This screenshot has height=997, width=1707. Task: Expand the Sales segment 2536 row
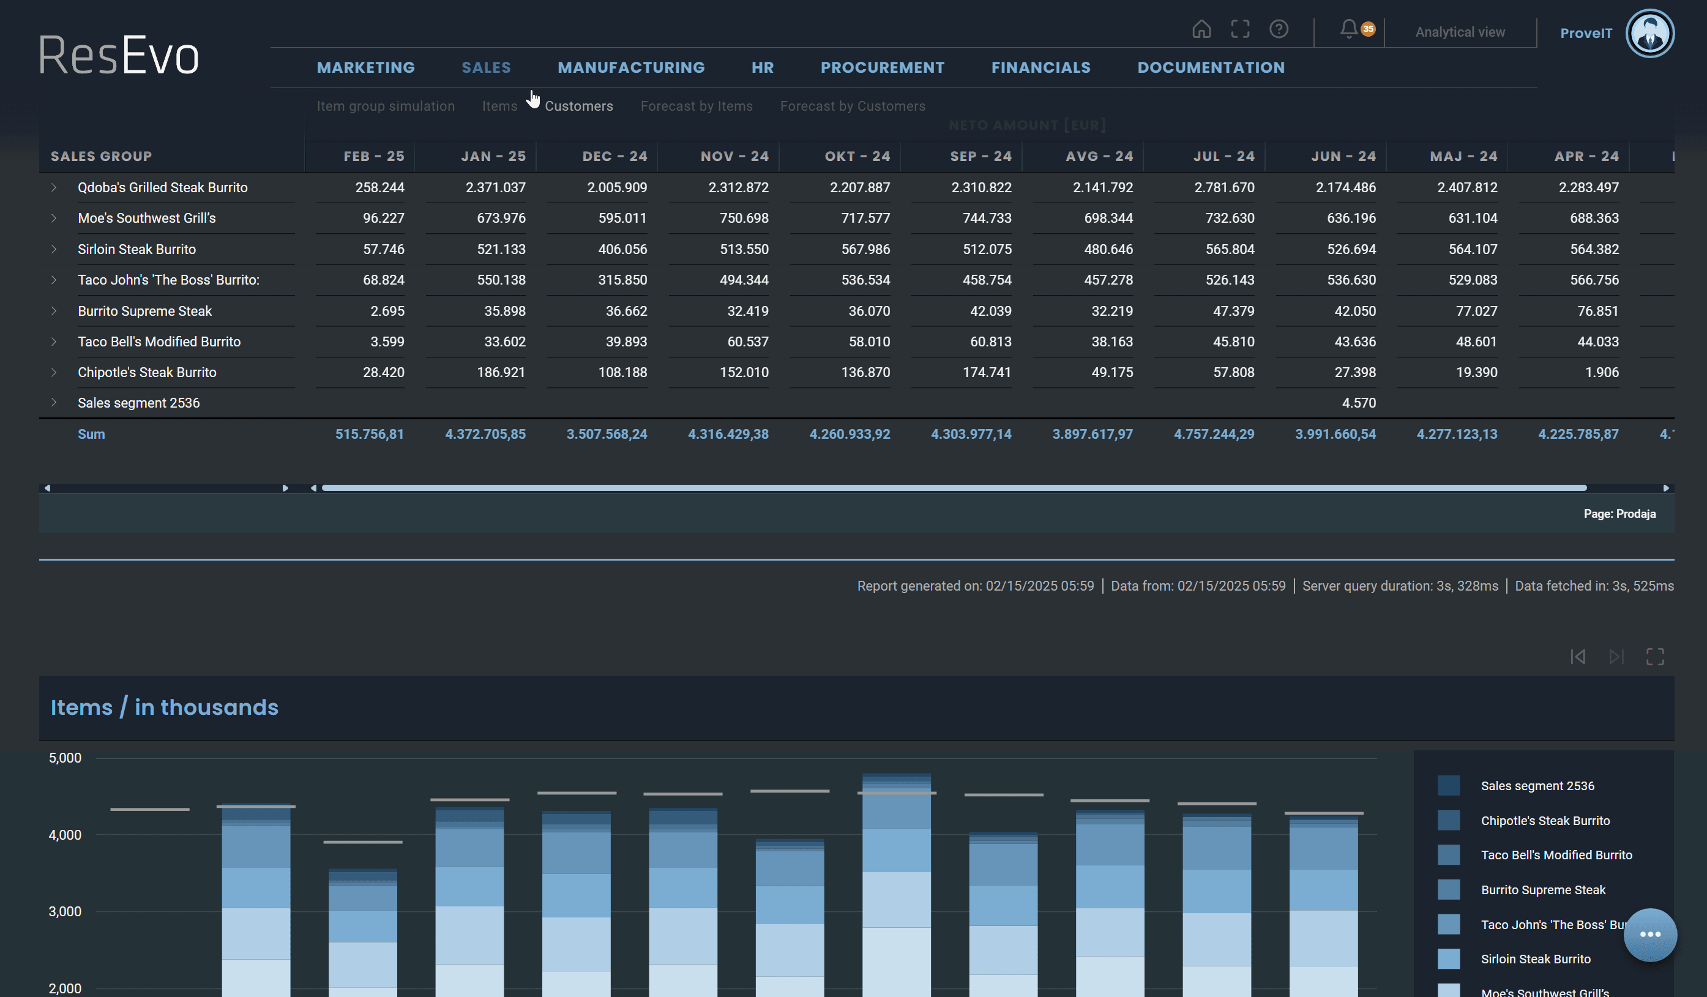coord(54,403)
